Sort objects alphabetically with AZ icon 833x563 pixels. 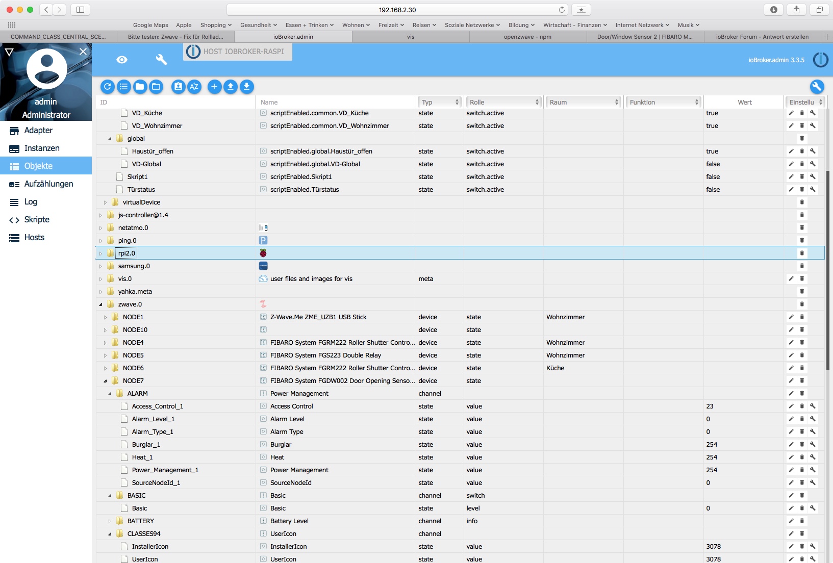click(x=194, y=87)
